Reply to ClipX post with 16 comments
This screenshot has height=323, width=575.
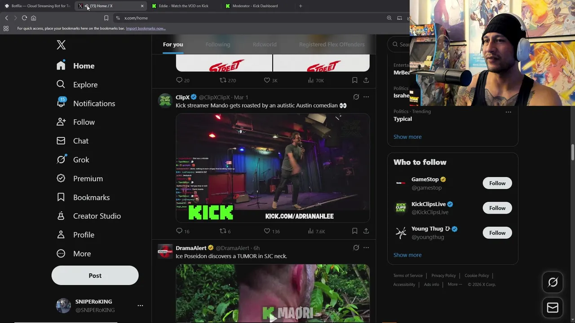tap(182, 231)
